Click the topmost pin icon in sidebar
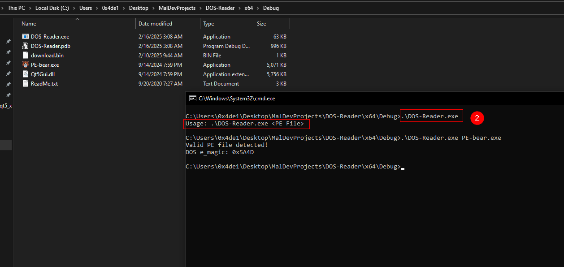Image resolution: width=564 pixels, height=267 pixels. click(x=8, y=41)
